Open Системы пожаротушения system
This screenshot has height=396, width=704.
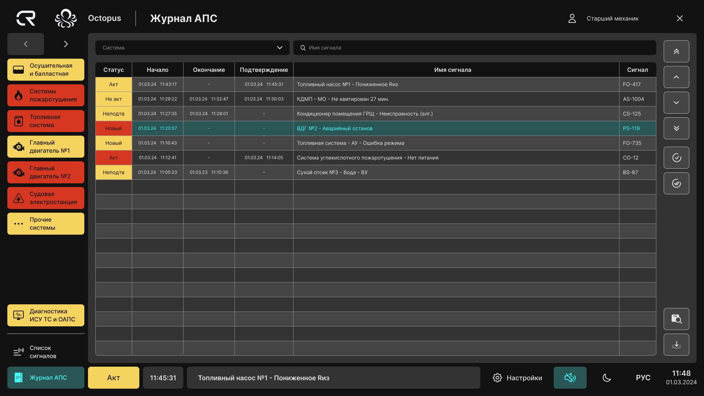(46, 95)
